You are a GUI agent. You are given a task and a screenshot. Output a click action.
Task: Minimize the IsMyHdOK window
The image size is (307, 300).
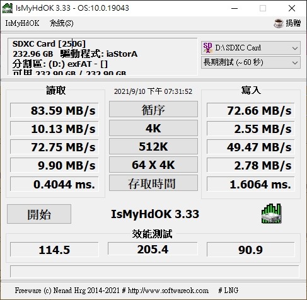(x=235, y=8)
